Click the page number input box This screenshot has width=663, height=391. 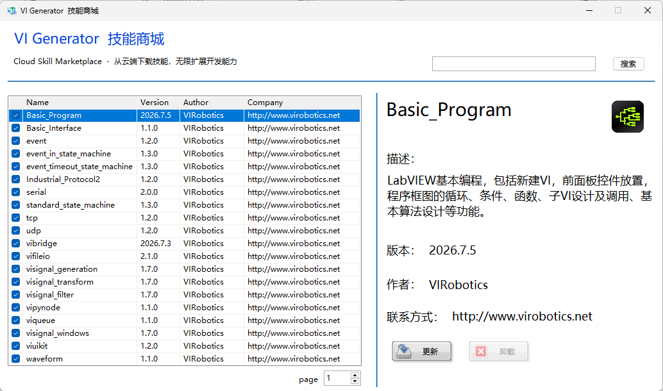coord(337,378)
